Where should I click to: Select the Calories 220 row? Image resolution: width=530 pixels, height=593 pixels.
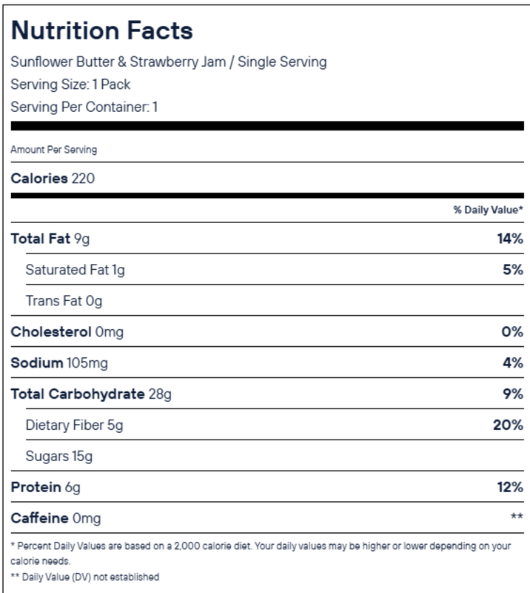click(x=53, y=179)
